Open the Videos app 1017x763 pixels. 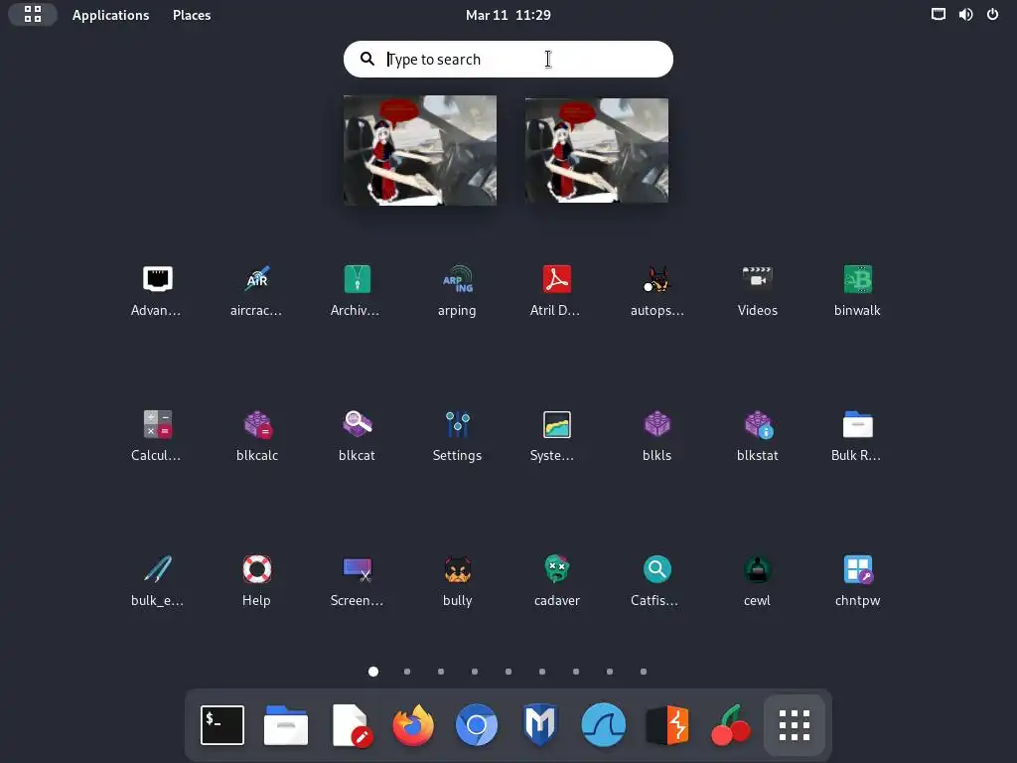click(757, 279)
